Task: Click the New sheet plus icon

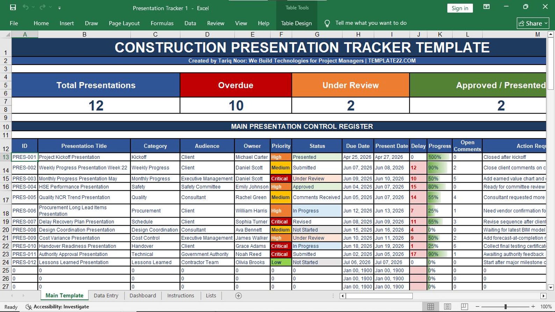Action: pos(238,296)
